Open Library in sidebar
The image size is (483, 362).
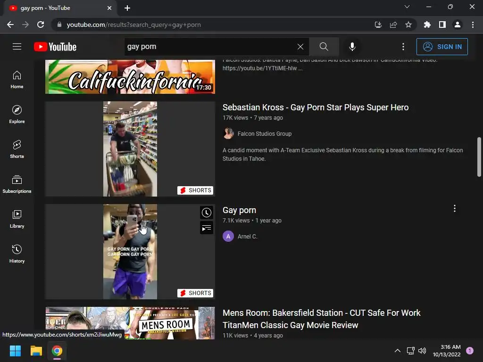tap(17, 219)
